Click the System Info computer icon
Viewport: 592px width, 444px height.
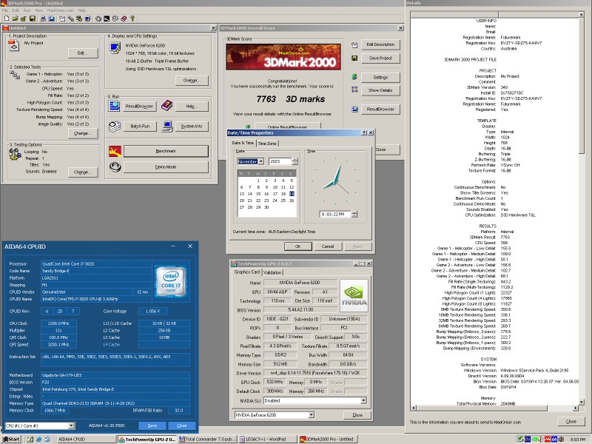[167, 126]
